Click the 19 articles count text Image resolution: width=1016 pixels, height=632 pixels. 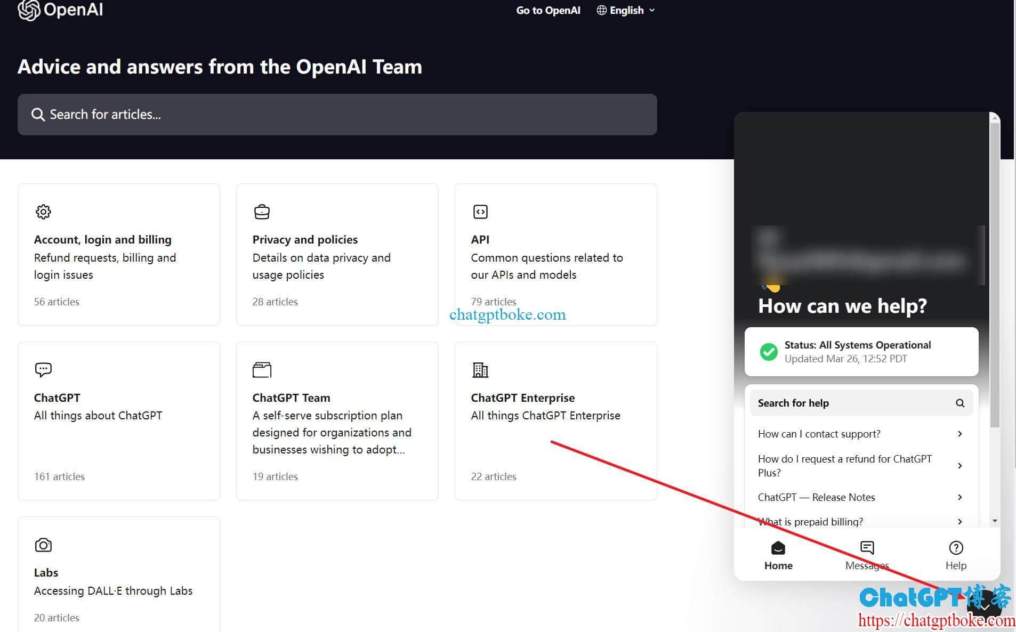(275, 476)
